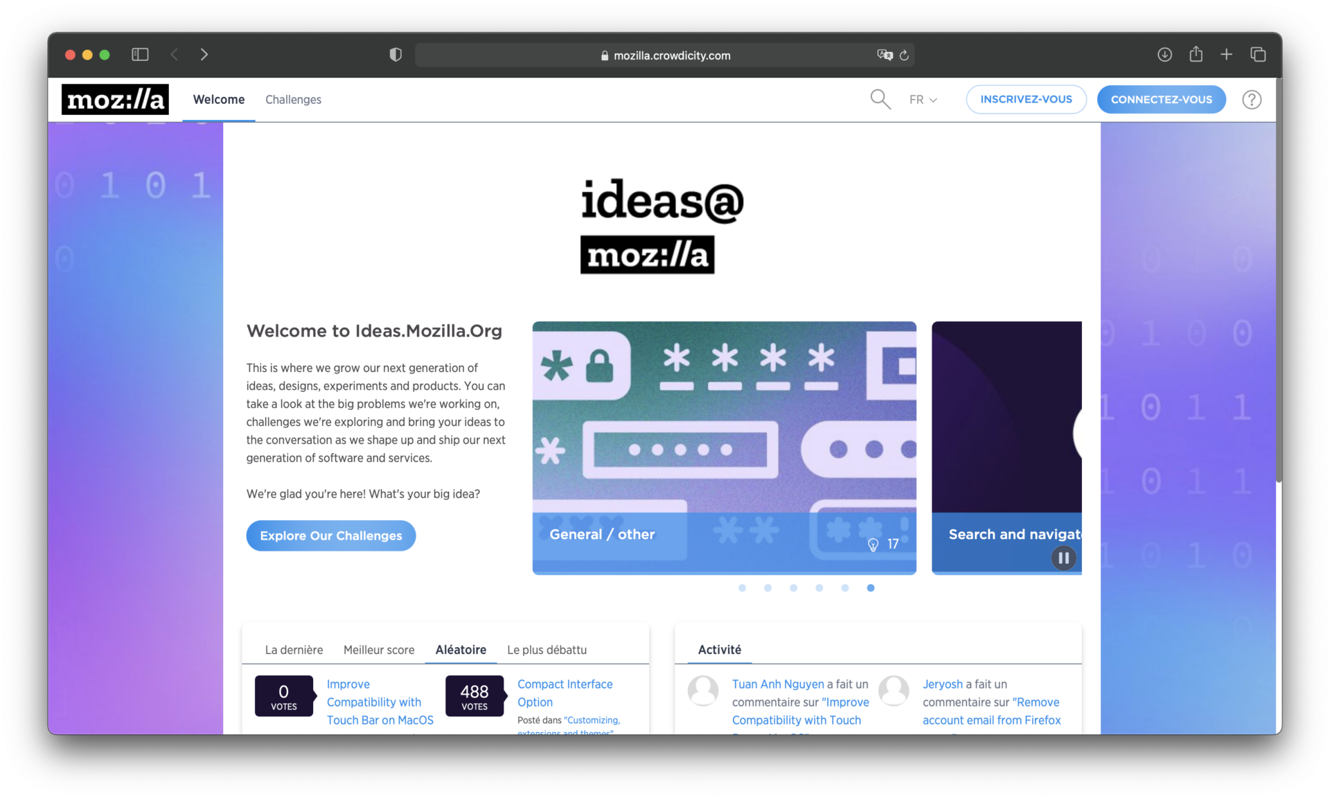Open the help question mark icon
Viewport: 1330px width, 798px height.
pyautogui.click(x=1251, y=100)
